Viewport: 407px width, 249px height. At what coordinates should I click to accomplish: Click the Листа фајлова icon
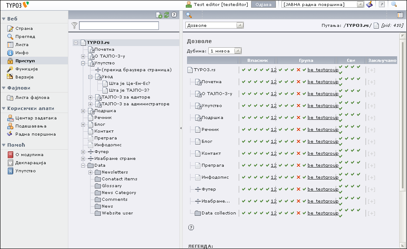click(x=10, y=98)
